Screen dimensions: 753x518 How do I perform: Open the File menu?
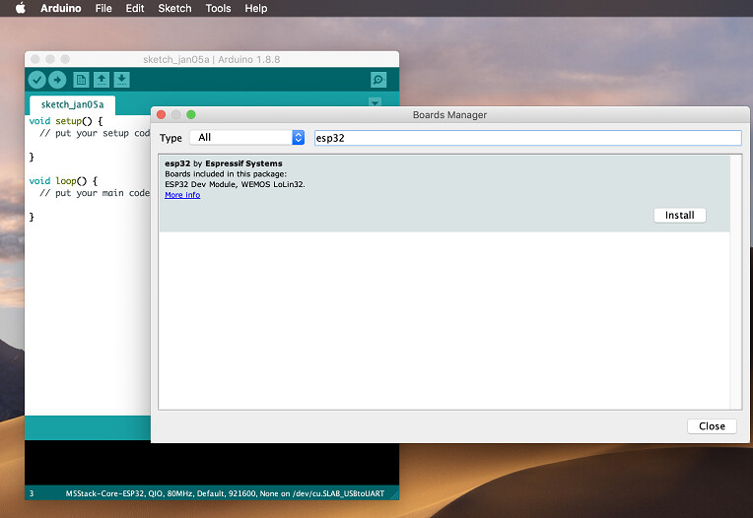coord(103,8)
